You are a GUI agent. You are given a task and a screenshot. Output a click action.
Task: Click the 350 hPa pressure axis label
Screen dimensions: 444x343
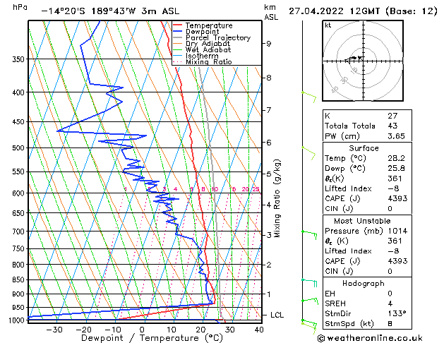[18, 59]
